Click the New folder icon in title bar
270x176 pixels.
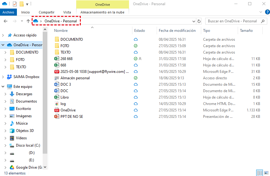[22, 4]
